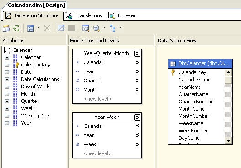Expand Calendar level chevron in Year-Quarter-Month
The width and height of the screenshot is (241, 168).
pyautogui.click(x=137, y=62)
